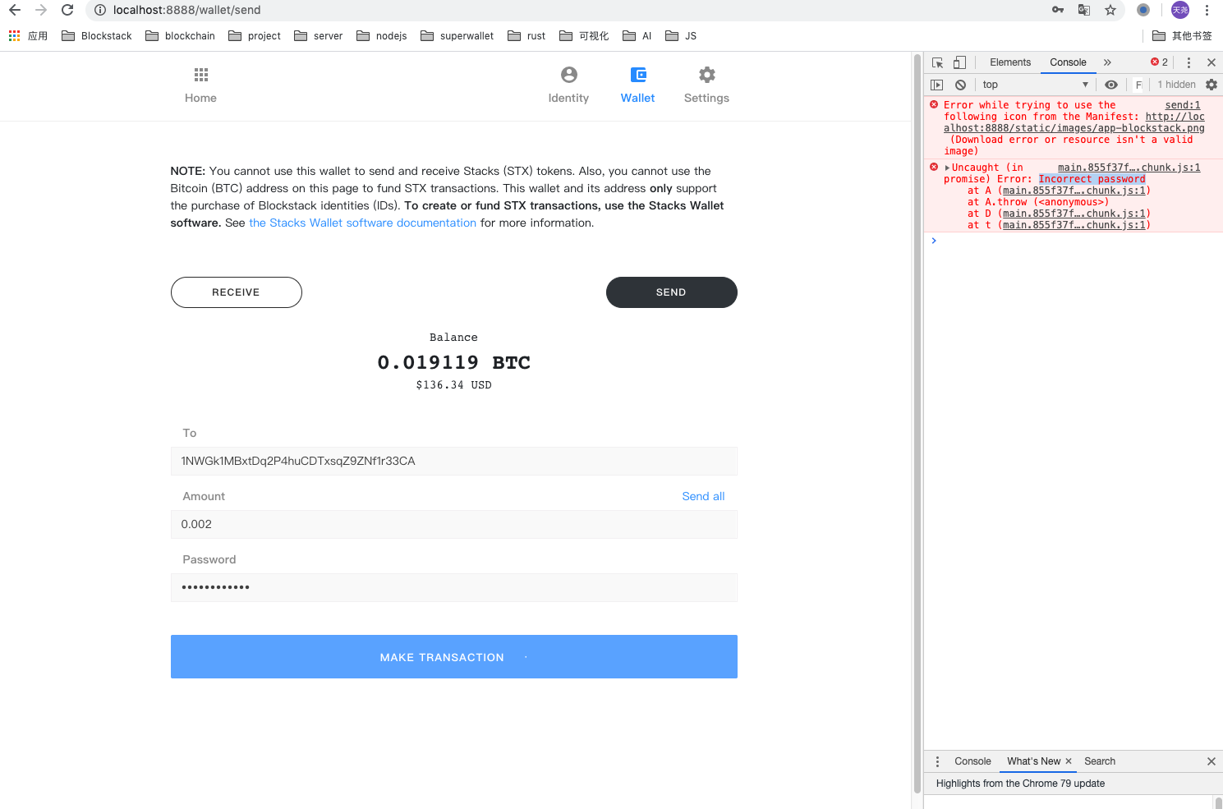Open the translate page icon
The width and height of the screenshot is (1223, 809).
click(x=1084, y=10)
